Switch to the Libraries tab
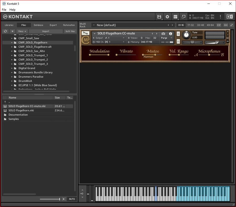The width and height of the screenshot is (236, 207). tap(9, 25)
